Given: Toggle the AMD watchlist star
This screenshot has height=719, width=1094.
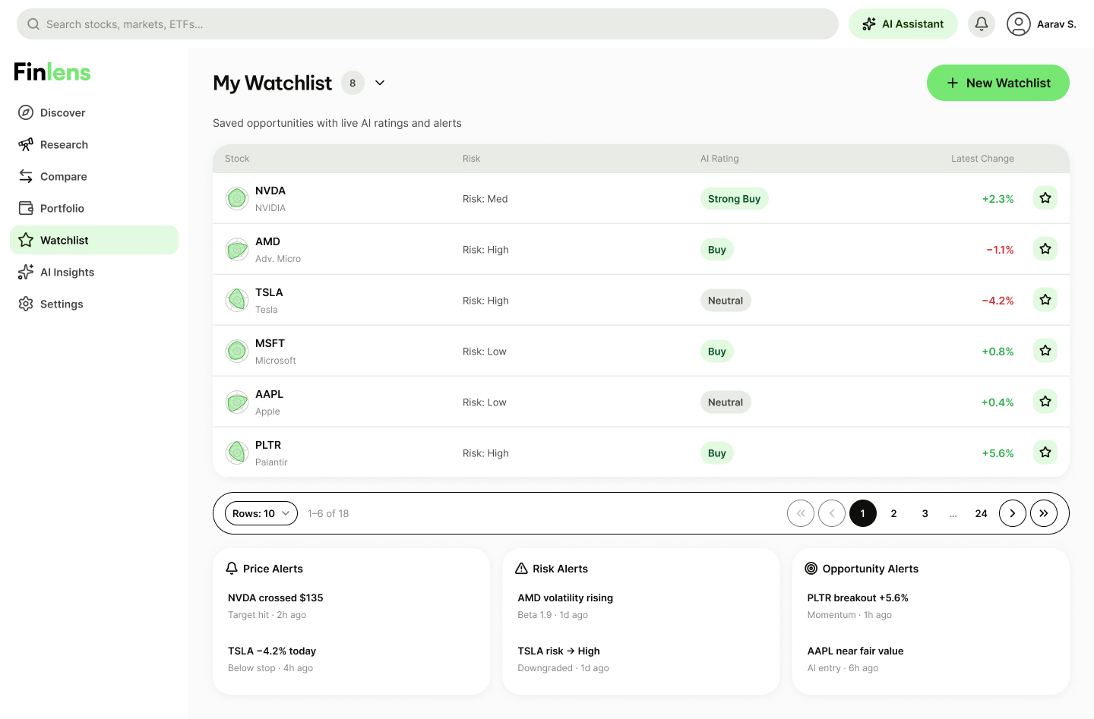Looking at the screenshot, I should click(1045, 249).
